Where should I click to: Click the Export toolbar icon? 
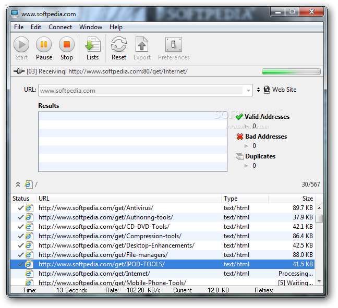click(x=142, y=44)
